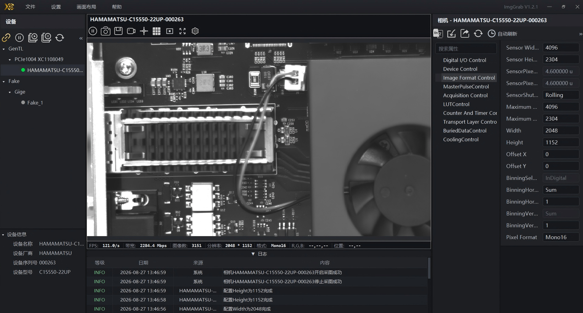Open the 画面布局 menu

pyautogui.click(x=86, y=7)
